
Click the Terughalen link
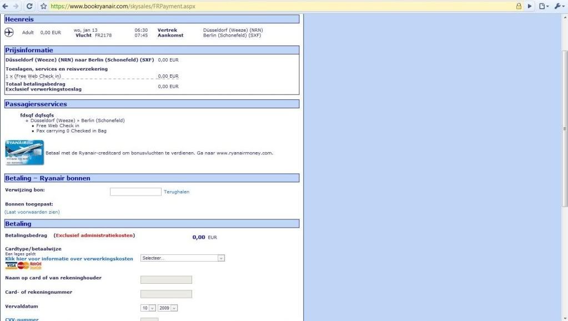click(x=177, y=192)
